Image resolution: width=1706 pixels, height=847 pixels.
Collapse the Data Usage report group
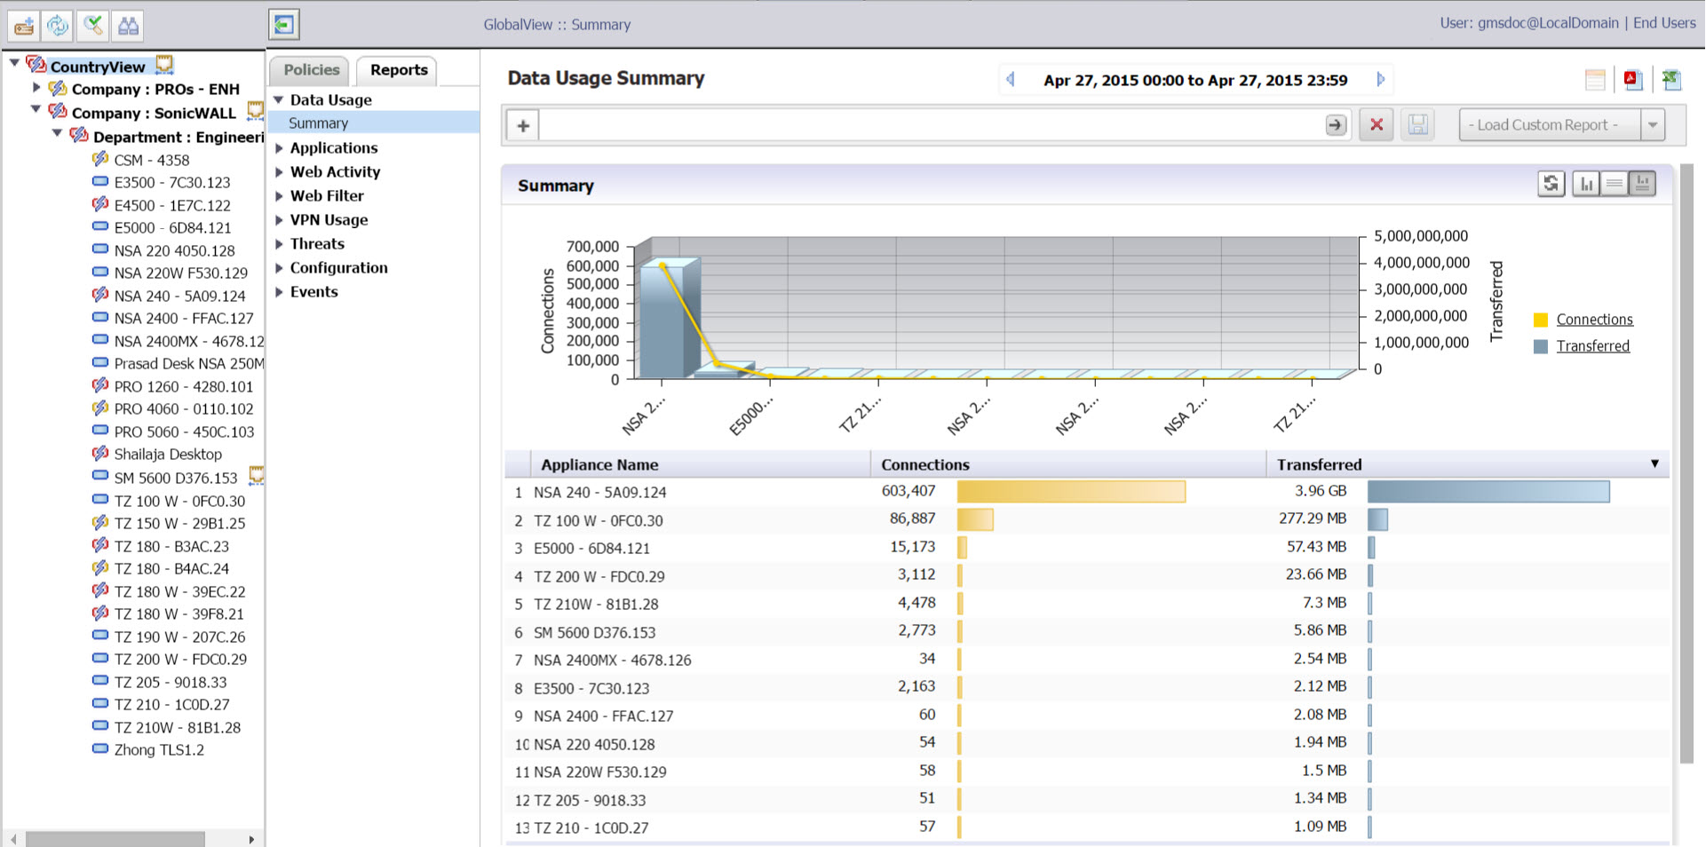click(279, 100)
